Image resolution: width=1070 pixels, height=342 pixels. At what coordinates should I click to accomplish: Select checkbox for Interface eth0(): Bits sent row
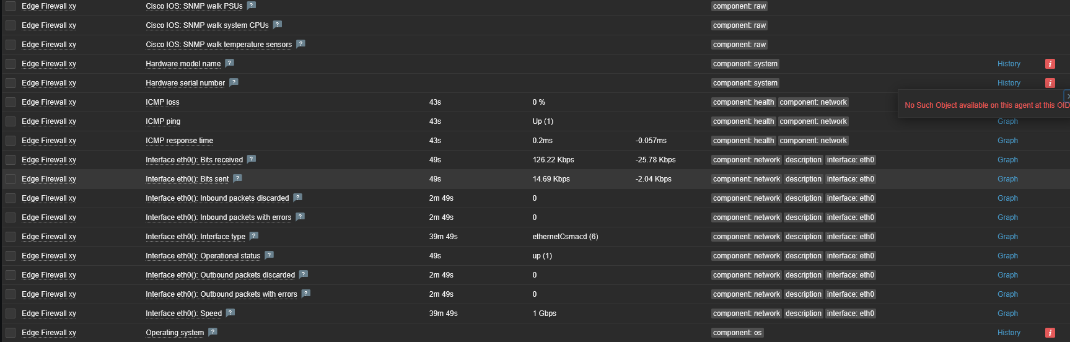tap(11, 179)
